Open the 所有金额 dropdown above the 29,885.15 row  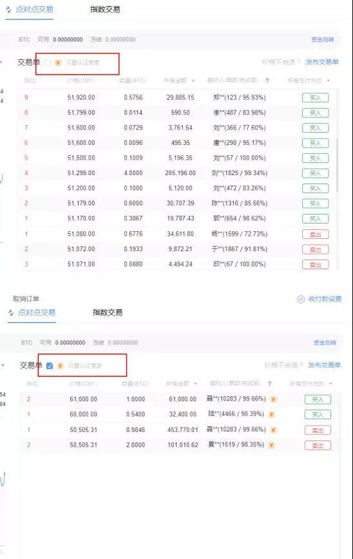(179, 81)
